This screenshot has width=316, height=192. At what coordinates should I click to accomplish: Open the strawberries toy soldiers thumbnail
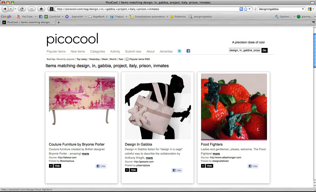point(234,107)
